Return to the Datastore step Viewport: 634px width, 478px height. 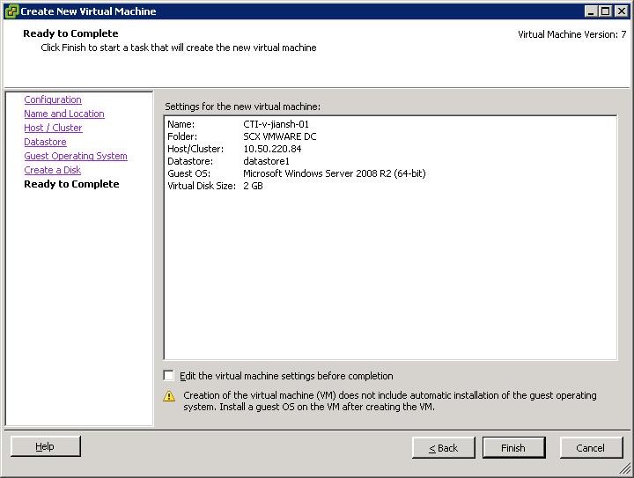coord(45,143)
